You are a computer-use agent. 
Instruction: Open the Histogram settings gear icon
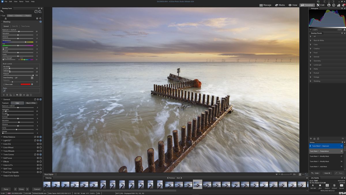[342, 8]
